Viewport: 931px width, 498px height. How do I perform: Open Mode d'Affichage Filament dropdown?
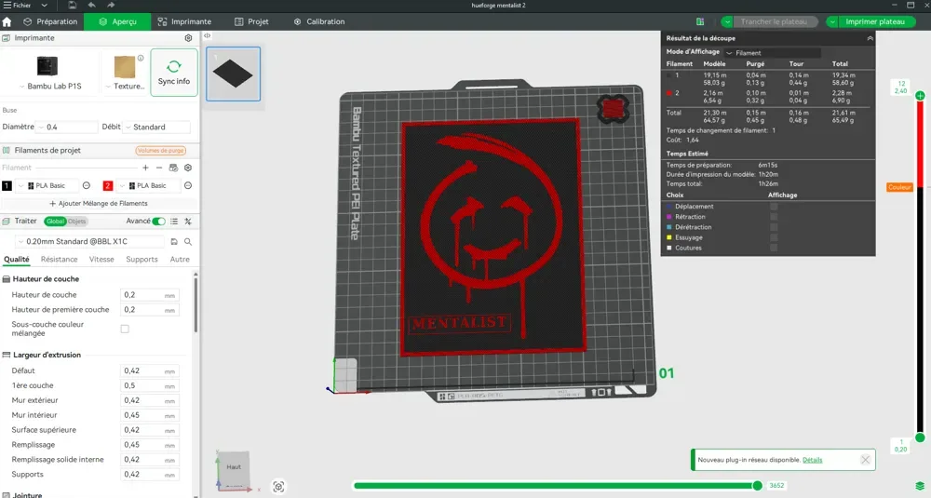click(x=773, y=53)
